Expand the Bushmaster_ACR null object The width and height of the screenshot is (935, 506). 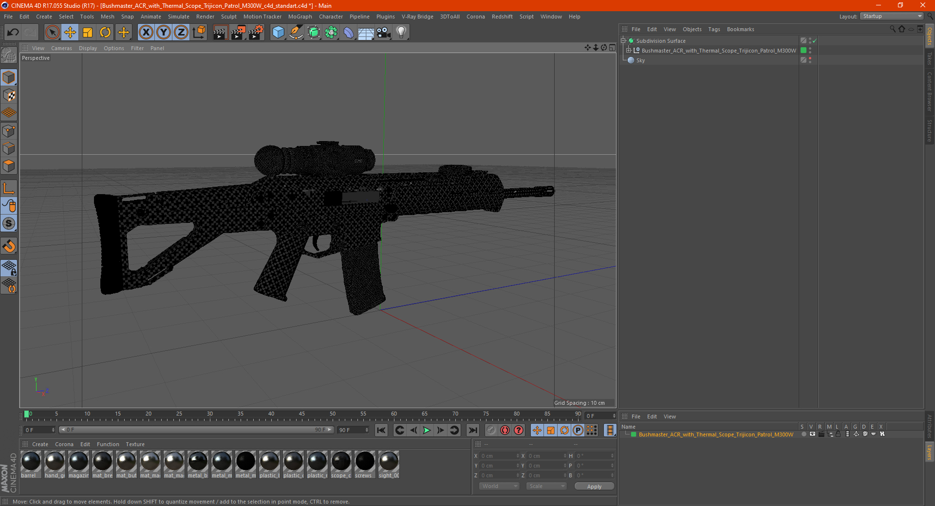pos(629,51)
